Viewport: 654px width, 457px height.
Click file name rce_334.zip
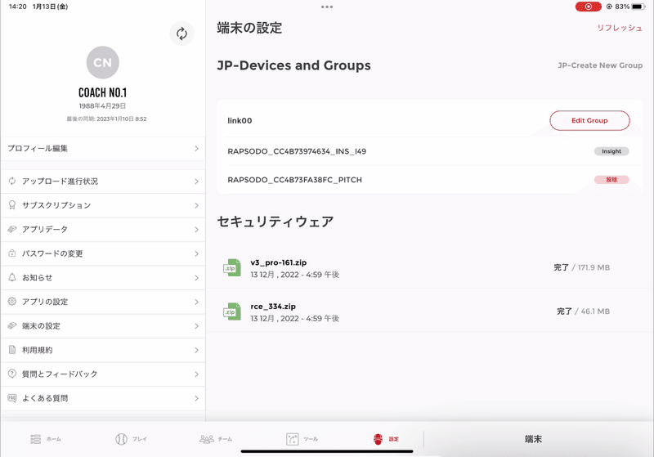273,307
